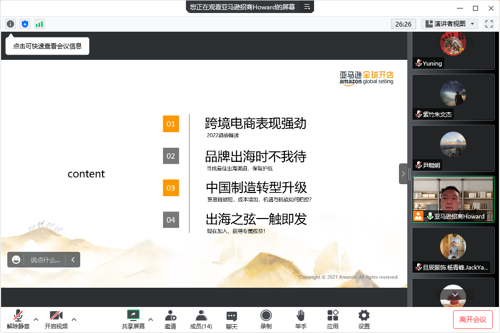Click the blue security shield icon

(x=25, y=24)
